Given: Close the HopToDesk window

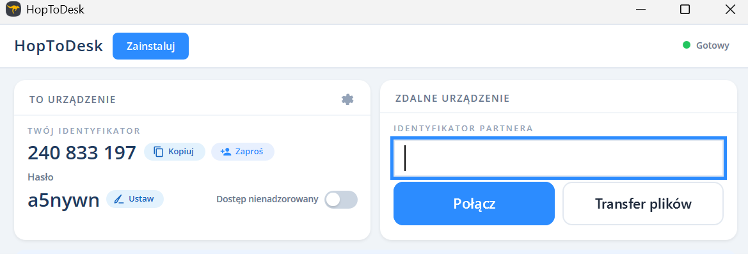Looking at the screenshot, I should 729,10.
